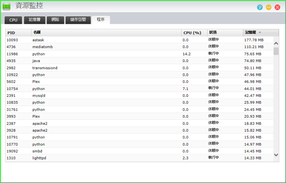Click the 50.11 MB memory value
The height and width of the screenshot is (183, 286).
(x=253, y=68)
